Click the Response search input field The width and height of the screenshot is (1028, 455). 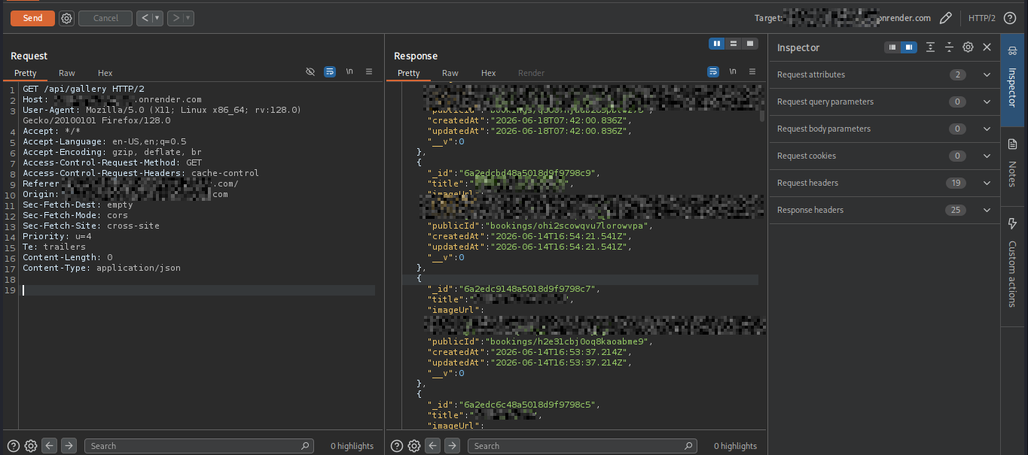pos(583,446)
